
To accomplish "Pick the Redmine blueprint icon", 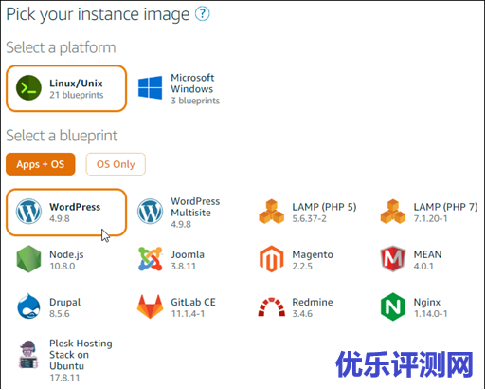I will [x=272, y=307].
